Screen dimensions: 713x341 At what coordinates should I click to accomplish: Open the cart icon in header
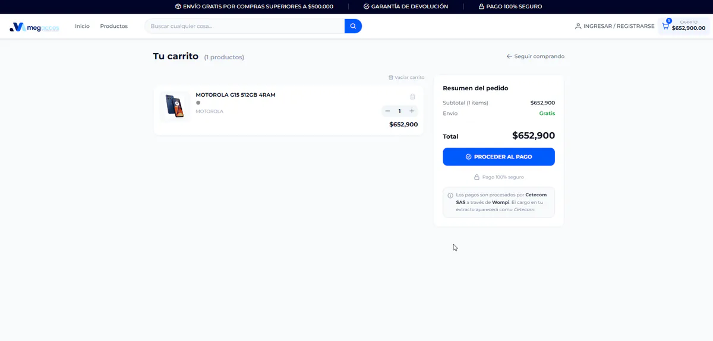coord(665,26)
